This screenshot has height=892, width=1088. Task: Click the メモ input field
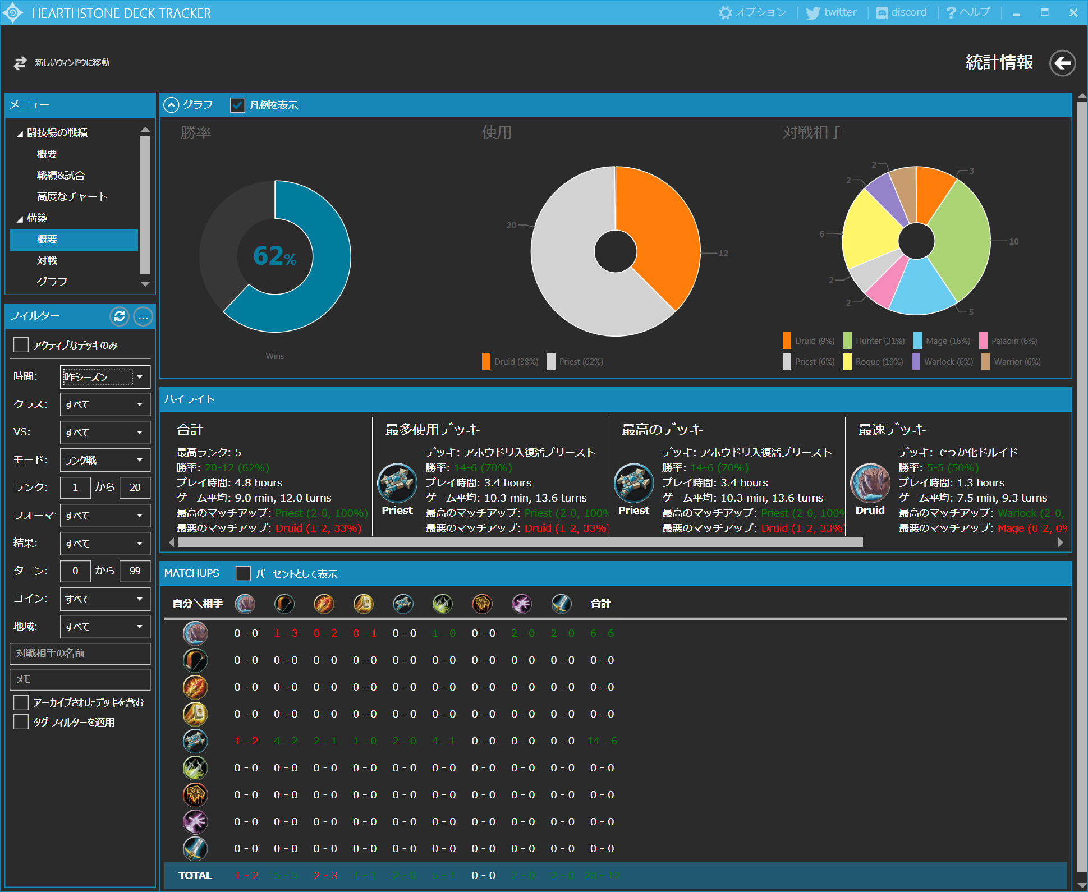pos(80,679)
